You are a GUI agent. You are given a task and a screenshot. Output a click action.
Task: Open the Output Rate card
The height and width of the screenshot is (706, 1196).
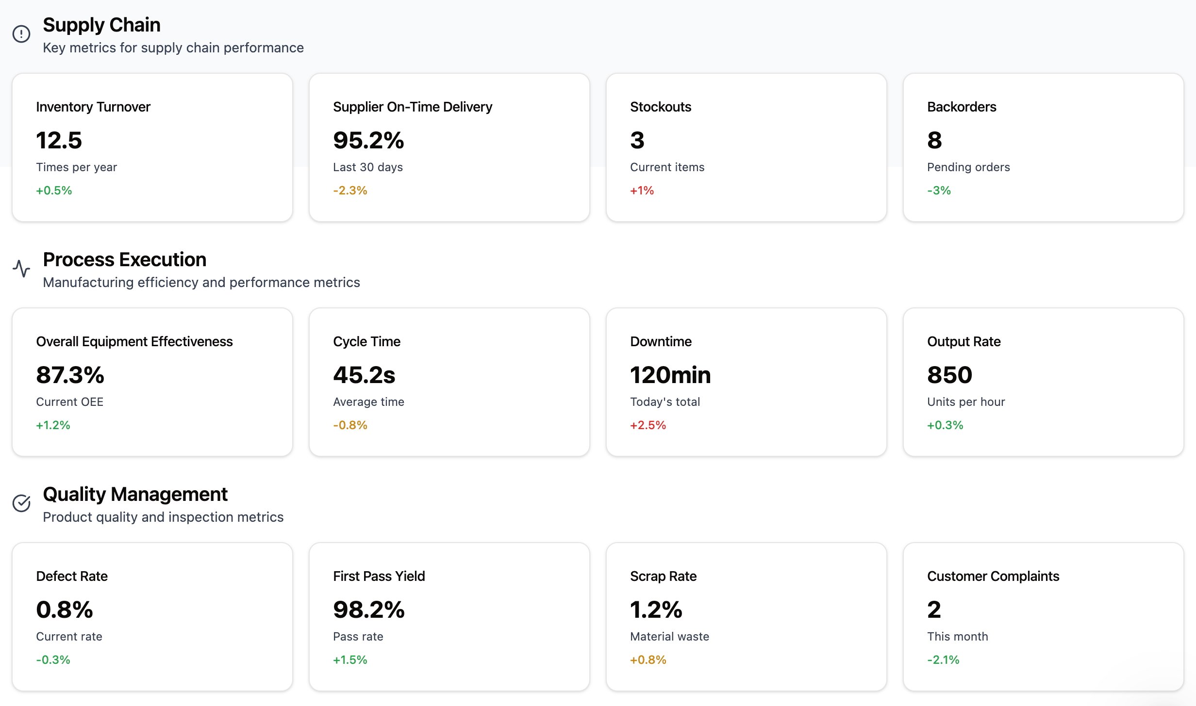tap(1043, 382)
